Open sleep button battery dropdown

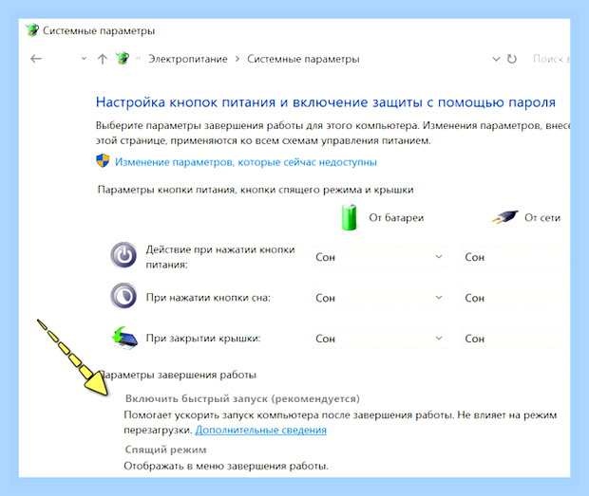379,298
